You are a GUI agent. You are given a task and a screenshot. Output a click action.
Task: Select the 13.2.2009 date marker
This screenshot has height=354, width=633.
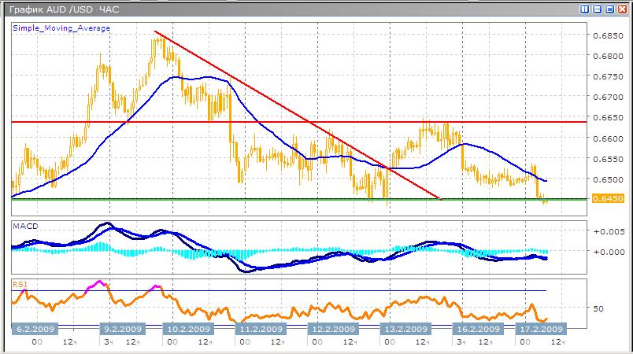coord(404,329)
